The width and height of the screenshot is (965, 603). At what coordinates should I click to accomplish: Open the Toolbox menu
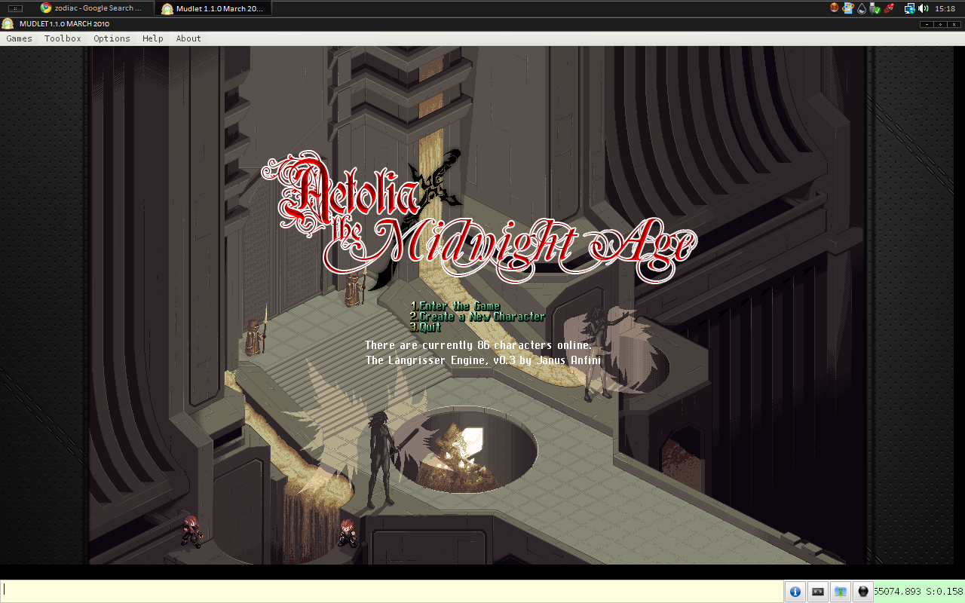click(x=63, y=38)
